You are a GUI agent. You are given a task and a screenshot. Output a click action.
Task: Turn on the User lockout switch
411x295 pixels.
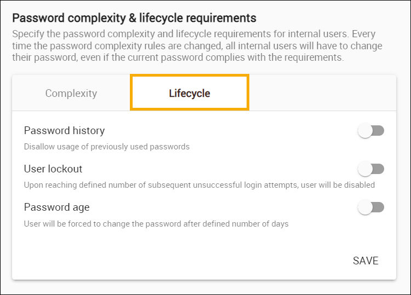(372, 169)
